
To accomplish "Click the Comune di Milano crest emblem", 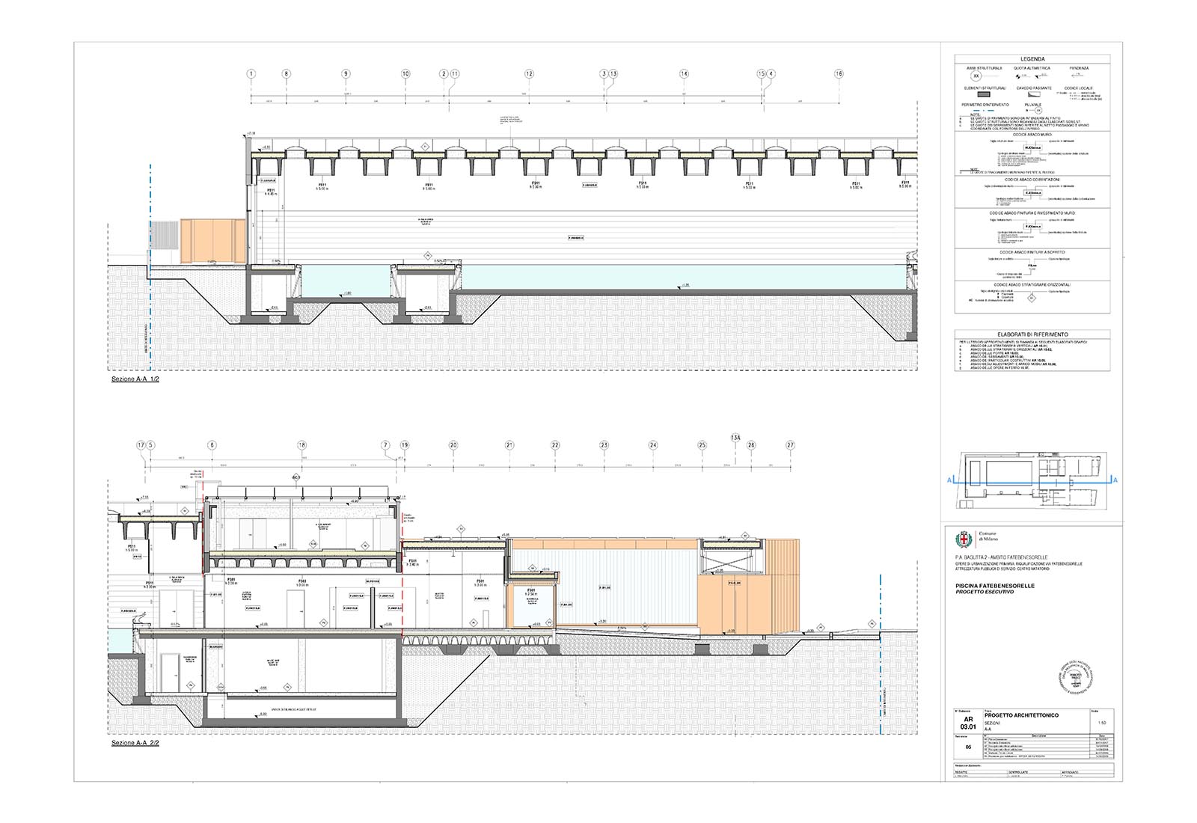I will pyautogui.click(x=964, y=539).
